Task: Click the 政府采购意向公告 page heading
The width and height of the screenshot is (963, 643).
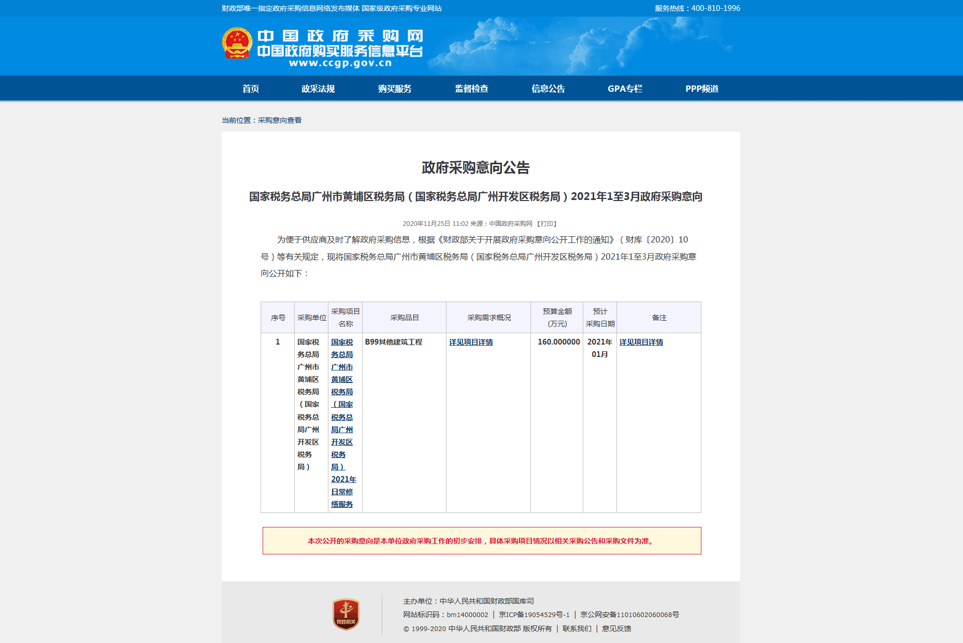Action: (x=476, y=168)
